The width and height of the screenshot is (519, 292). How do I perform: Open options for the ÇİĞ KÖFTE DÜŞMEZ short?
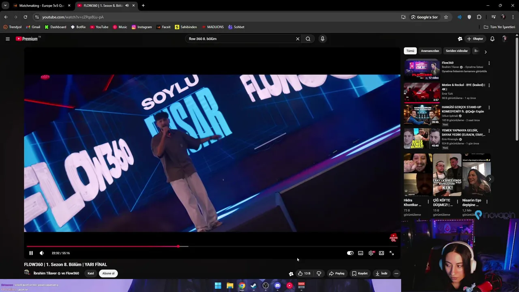[457, 202]
